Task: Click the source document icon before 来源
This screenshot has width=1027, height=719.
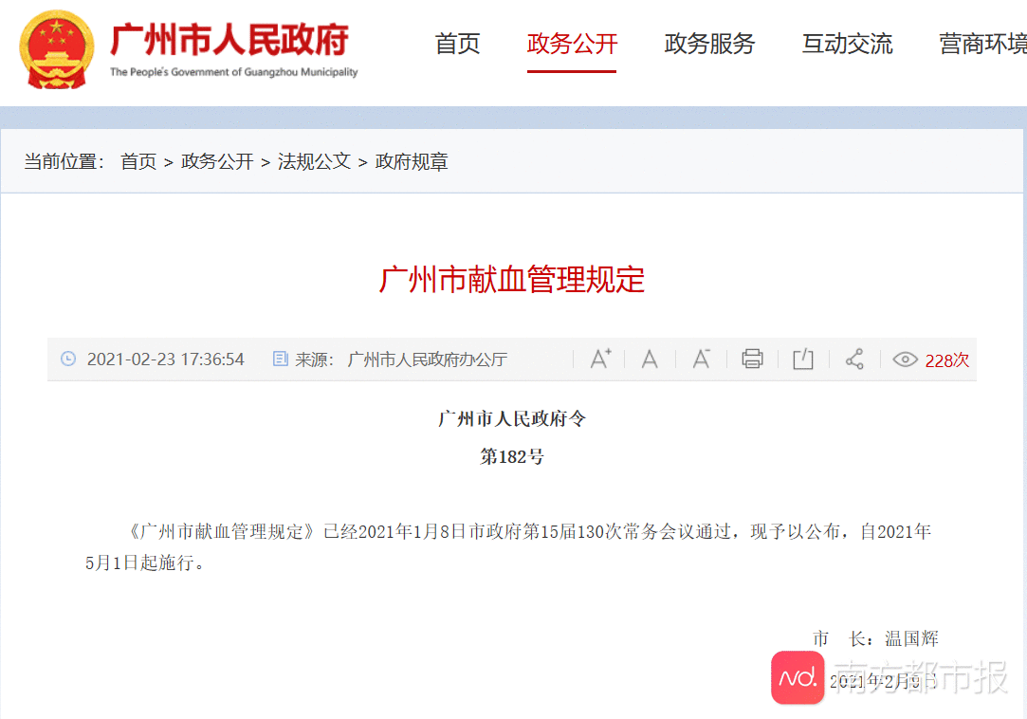Action: pos(280,359)
